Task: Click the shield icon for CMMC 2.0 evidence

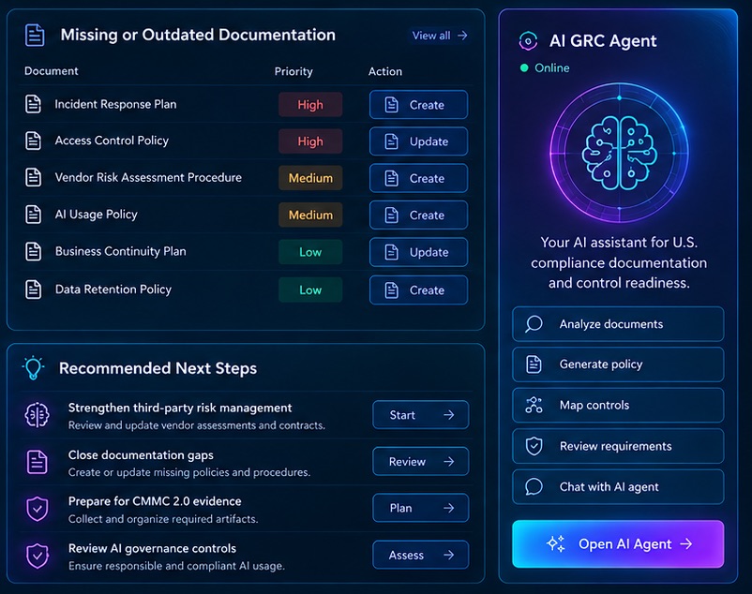Action: pyautogui.click(x=37, y=509)
